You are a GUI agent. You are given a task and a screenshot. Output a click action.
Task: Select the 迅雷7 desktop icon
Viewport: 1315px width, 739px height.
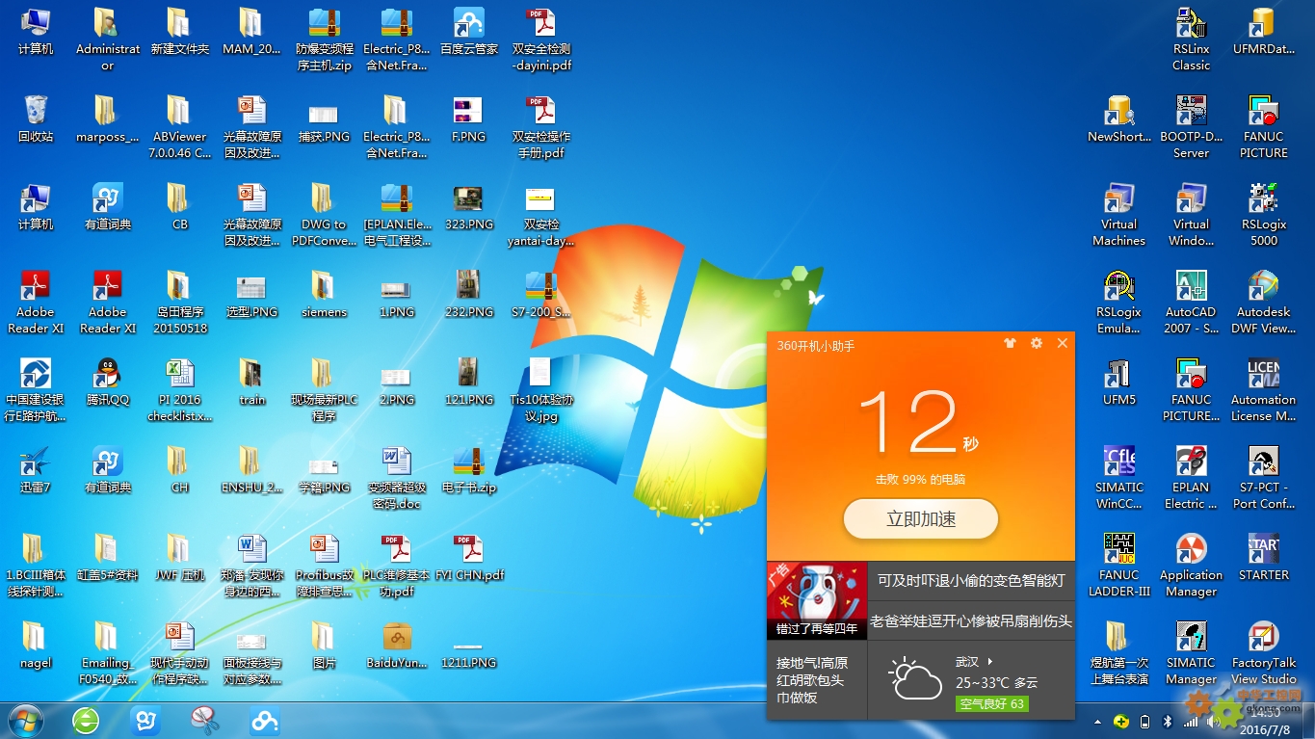[36, 470]
